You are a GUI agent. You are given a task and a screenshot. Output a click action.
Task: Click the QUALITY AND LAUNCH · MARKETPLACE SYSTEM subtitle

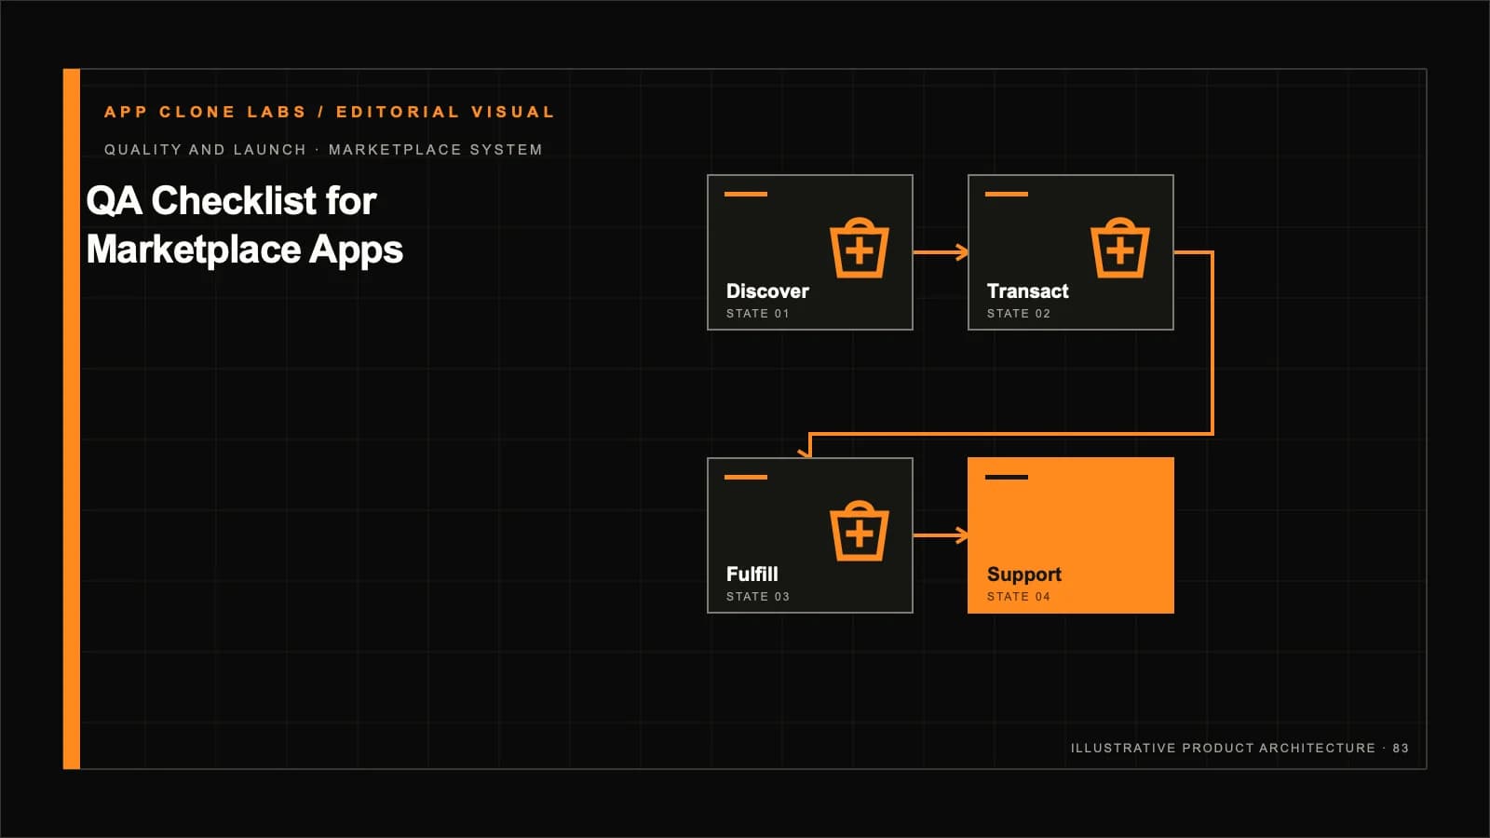323,150
